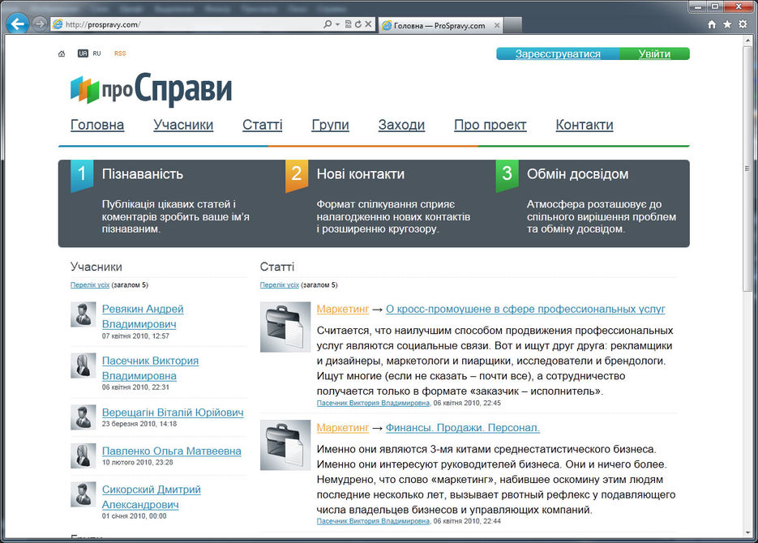The width and height of the screenshot is (758, 543).
Task: Click the Увійти button
Action: pos(654,53)
